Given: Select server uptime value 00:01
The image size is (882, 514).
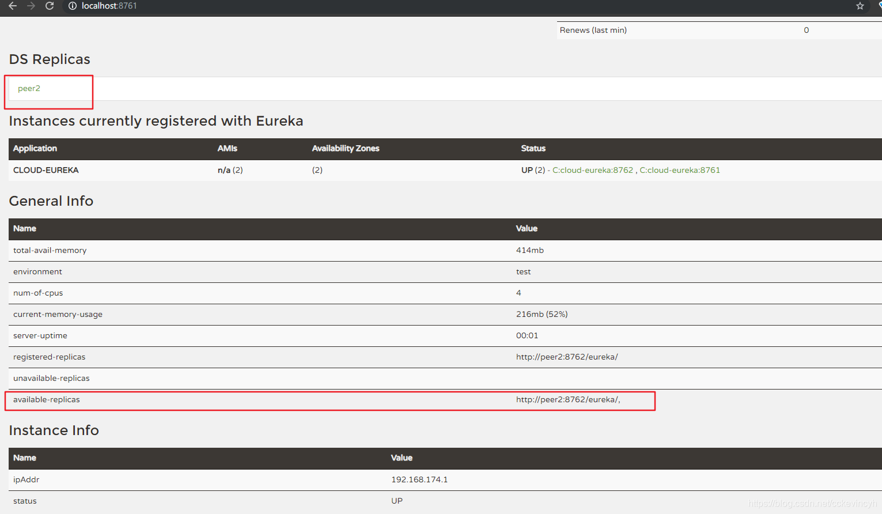Looking at the screenshot, I should (527, 335).
